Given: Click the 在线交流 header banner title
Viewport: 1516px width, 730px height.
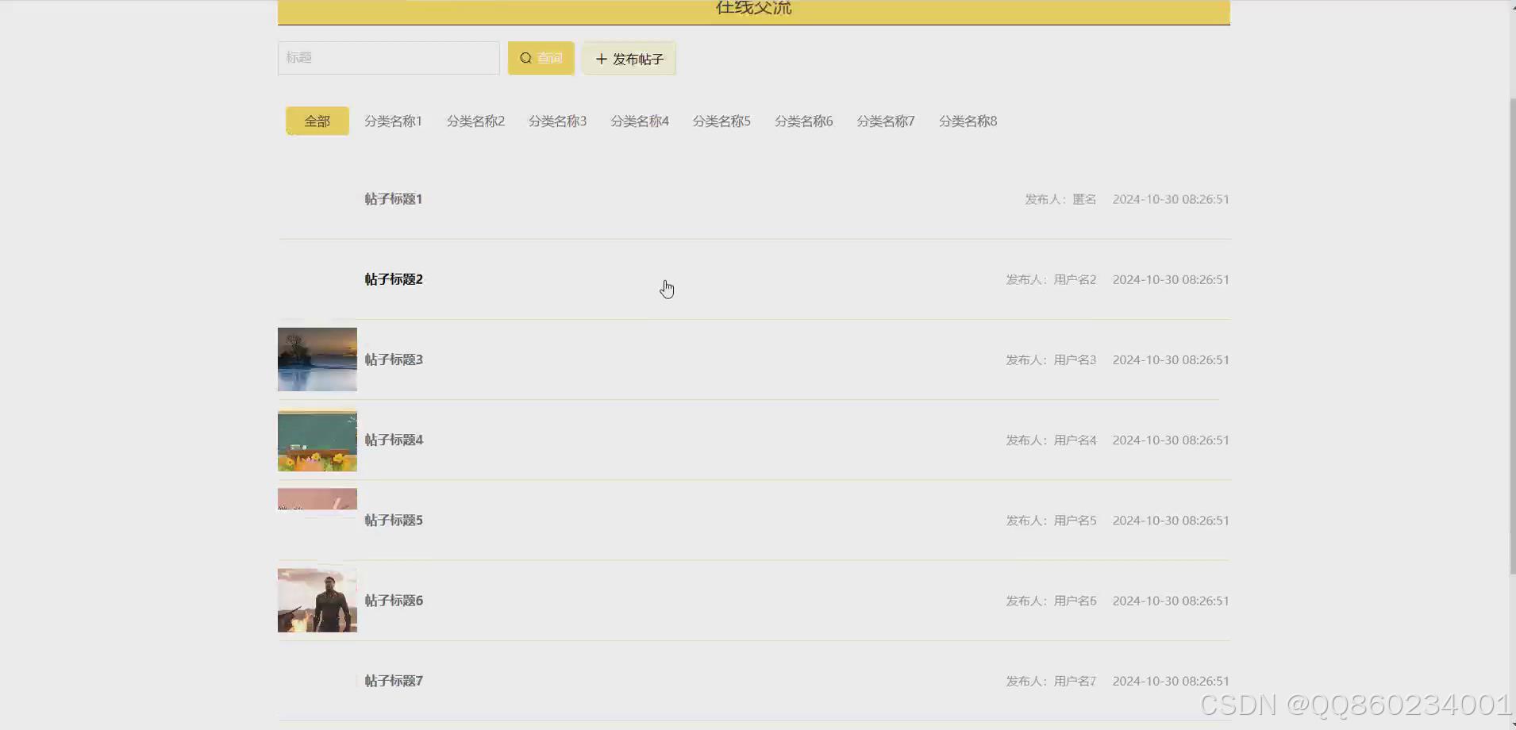Looking at the screenshot, I should 754,8.
